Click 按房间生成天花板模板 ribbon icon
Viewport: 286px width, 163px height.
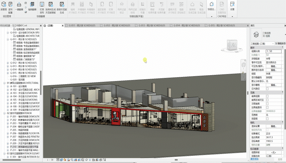coord(51,5)
